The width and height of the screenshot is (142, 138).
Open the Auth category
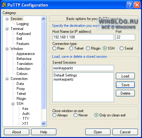tap(26, 114)
